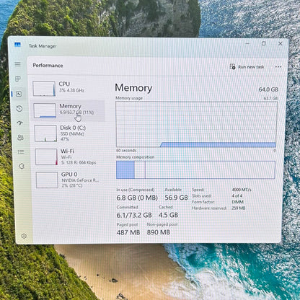Viewport: 300px width, 300px height.
Task: Select CPU in performance list
Action: tap(68, 89)
